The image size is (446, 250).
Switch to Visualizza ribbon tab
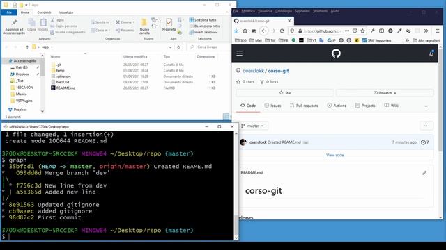[x=66, y=12]
